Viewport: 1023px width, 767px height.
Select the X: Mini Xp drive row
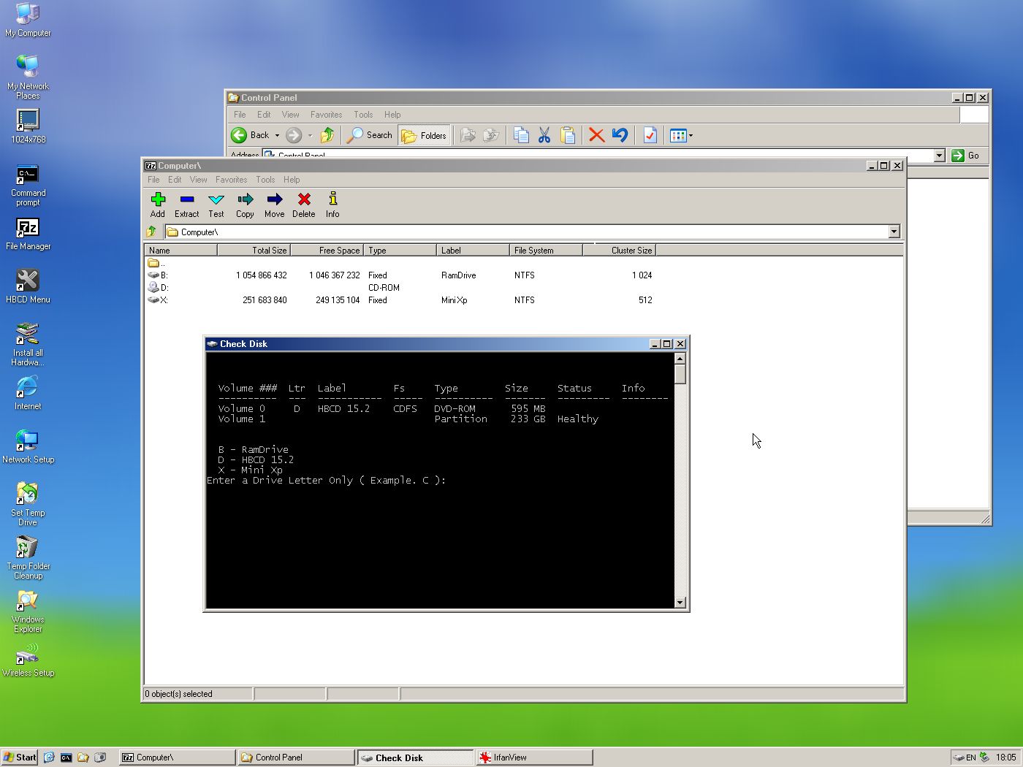[164, 300]
